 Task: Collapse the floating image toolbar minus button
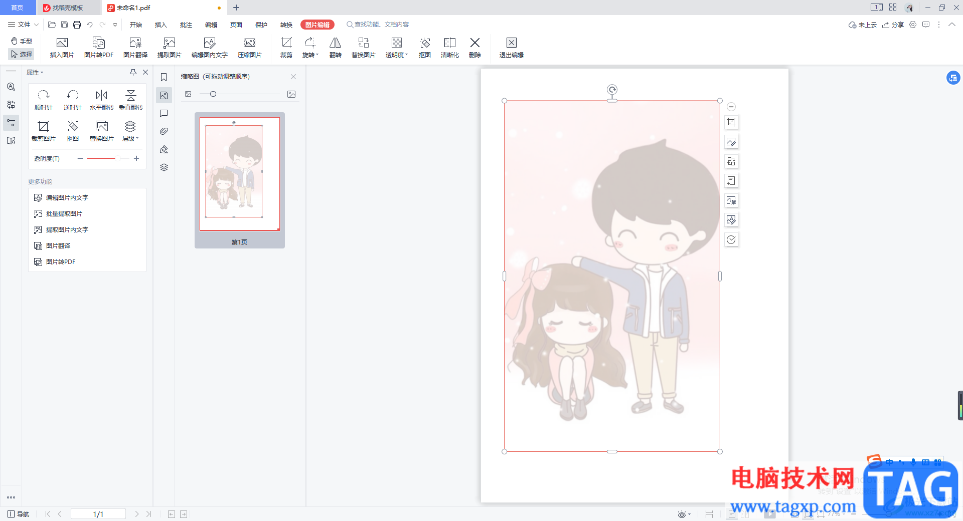click(731, 107)
